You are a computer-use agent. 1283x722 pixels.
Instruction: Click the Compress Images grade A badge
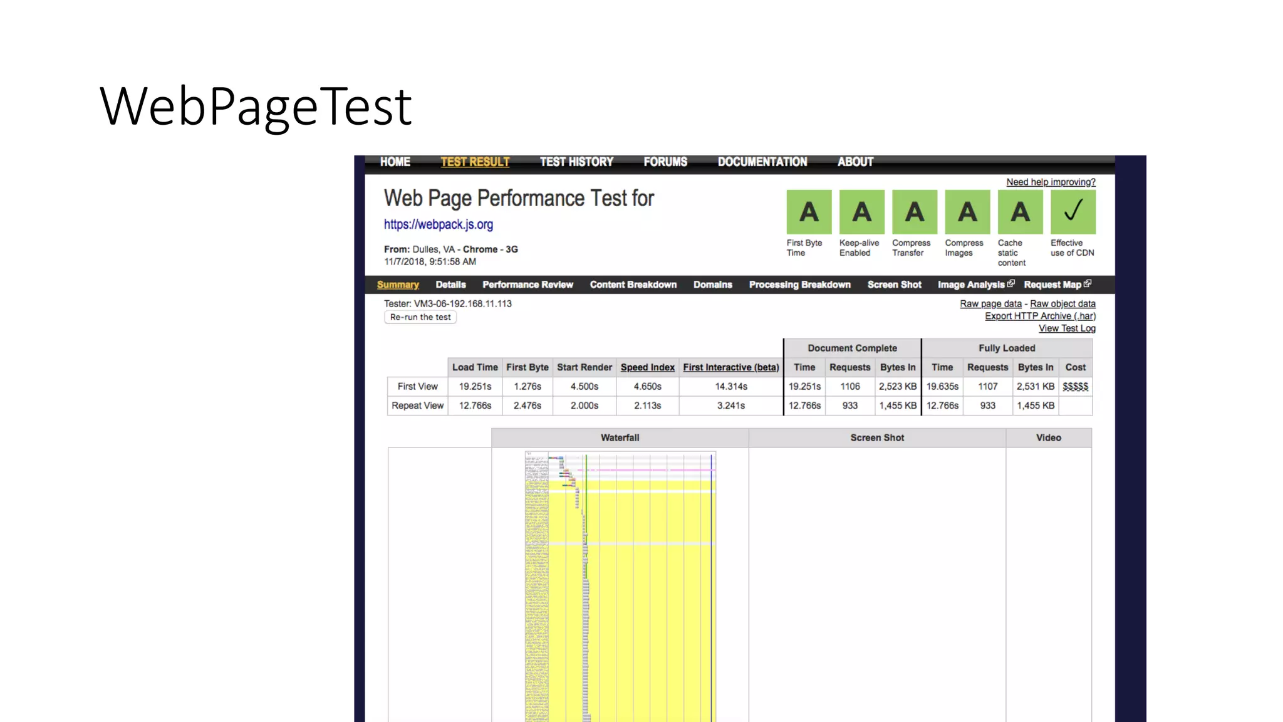click(967, 212)
